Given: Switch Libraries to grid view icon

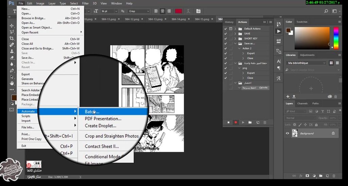Looking at the screenshot, I should 331,63.
